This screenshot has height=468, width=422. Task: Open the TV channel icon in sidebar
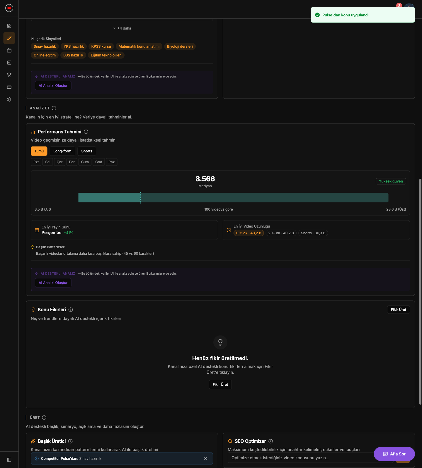tap(9, 50)
